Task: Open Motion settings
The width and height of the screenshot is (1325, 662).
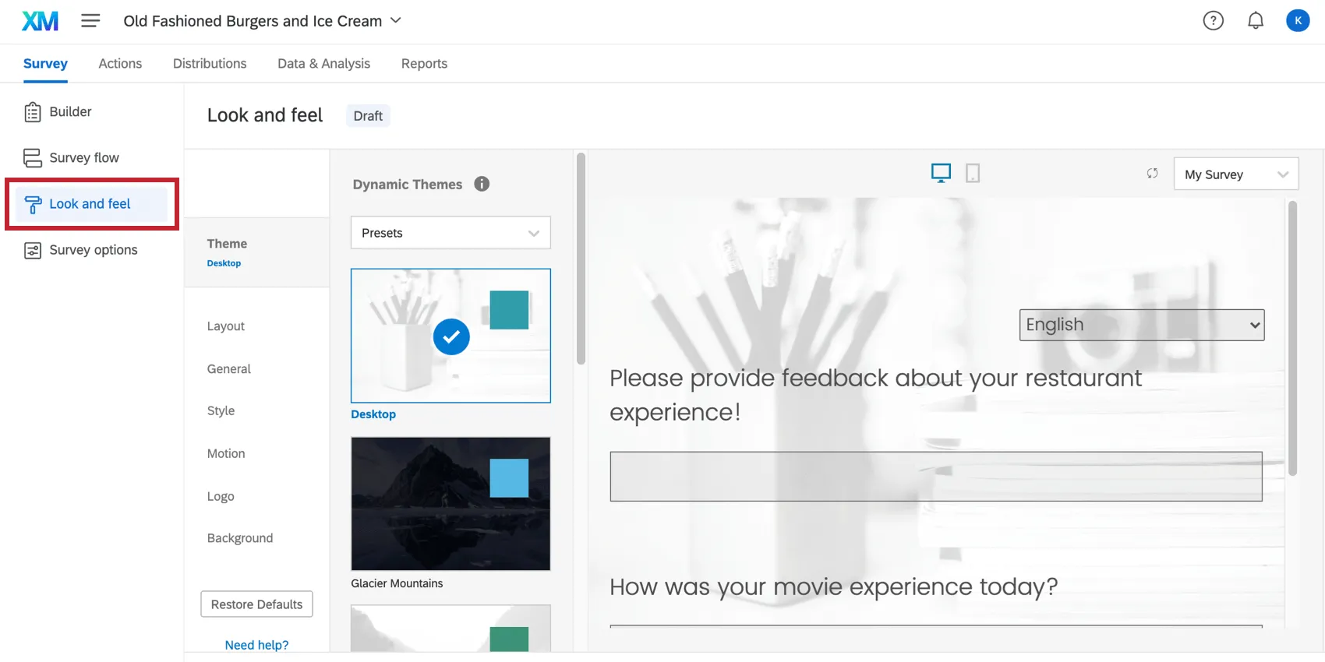Action: point(226,454)
